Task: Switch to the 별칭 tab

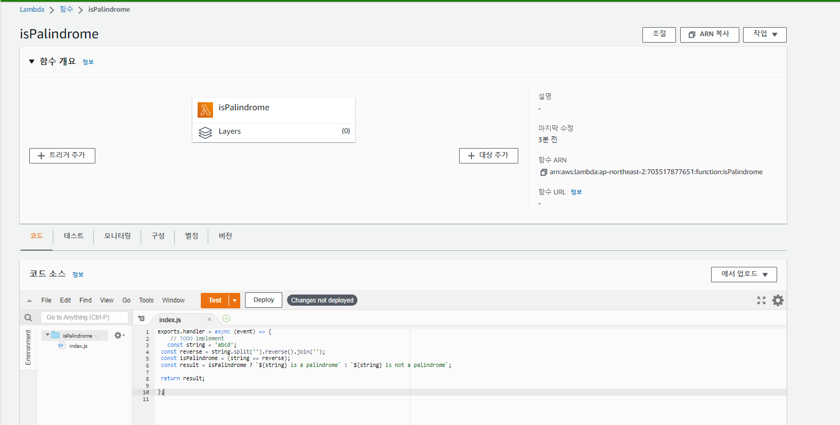Action: click(x=191, y=236)
